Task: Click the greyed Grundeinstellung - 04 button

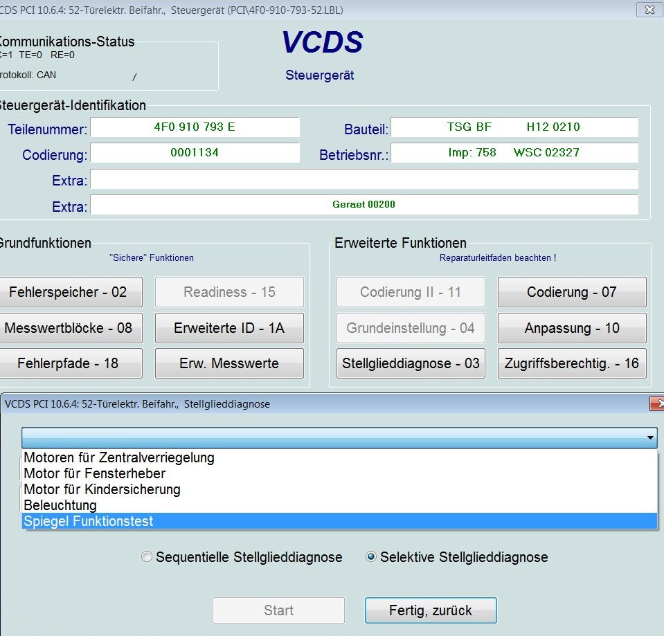Action: pyautogui.click(x=411, y=328)
